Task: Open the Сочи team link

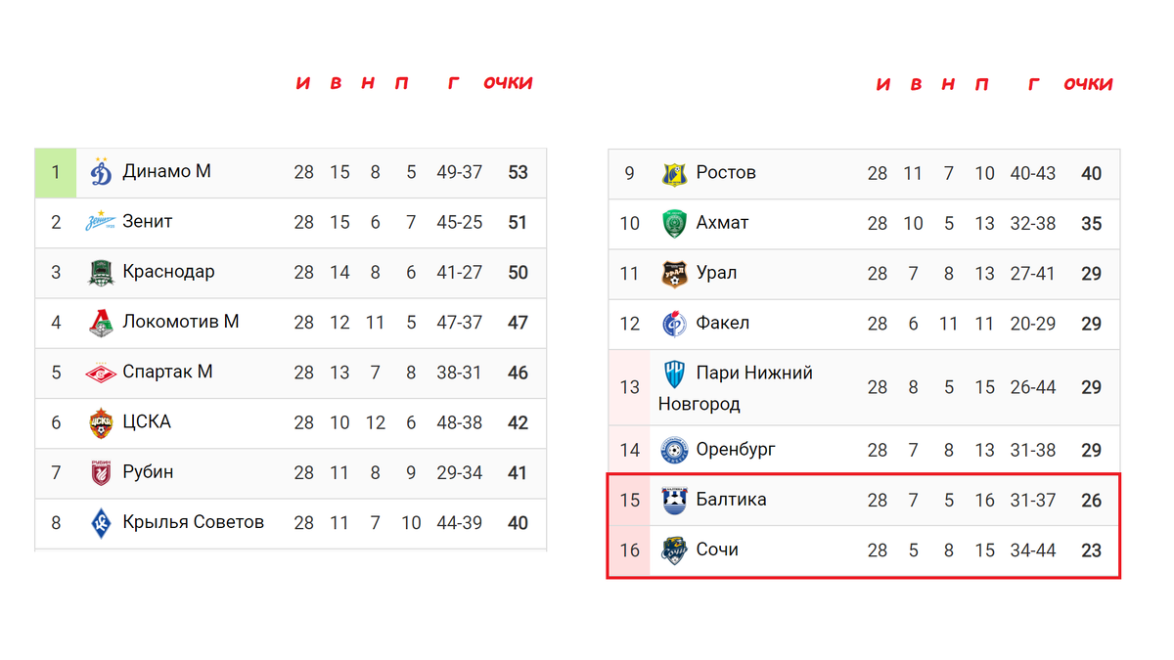Action: click(x=717, y=550)
